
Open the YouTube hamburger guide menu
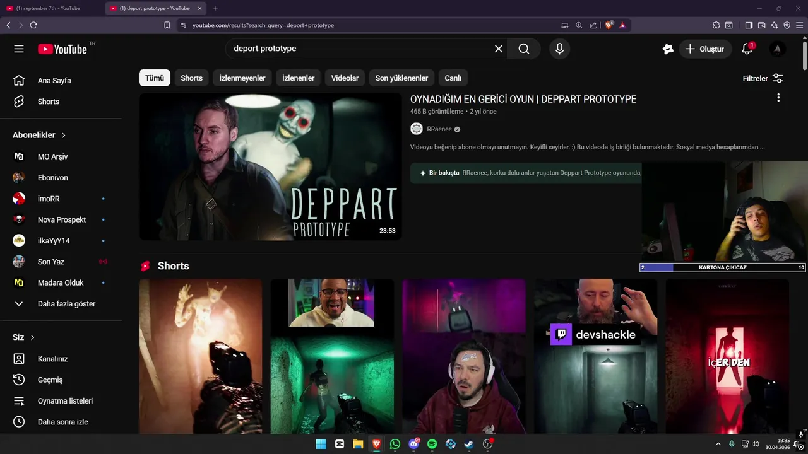coord(19,49)
